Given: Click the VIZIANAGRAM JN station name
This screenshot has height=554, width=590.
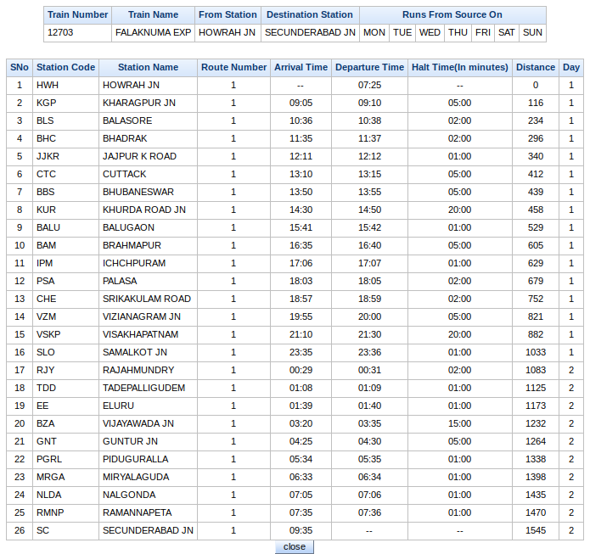Looking at the screenshot, I should [x=142, y=316].
